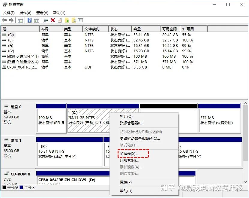The width and height of the screenshot is (249, 198).
Task: Select the 571 MB recovery partition block
Action: 220,118
